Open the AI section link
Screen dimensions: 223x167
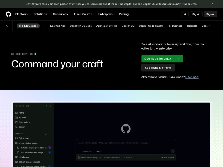point(7,26)
